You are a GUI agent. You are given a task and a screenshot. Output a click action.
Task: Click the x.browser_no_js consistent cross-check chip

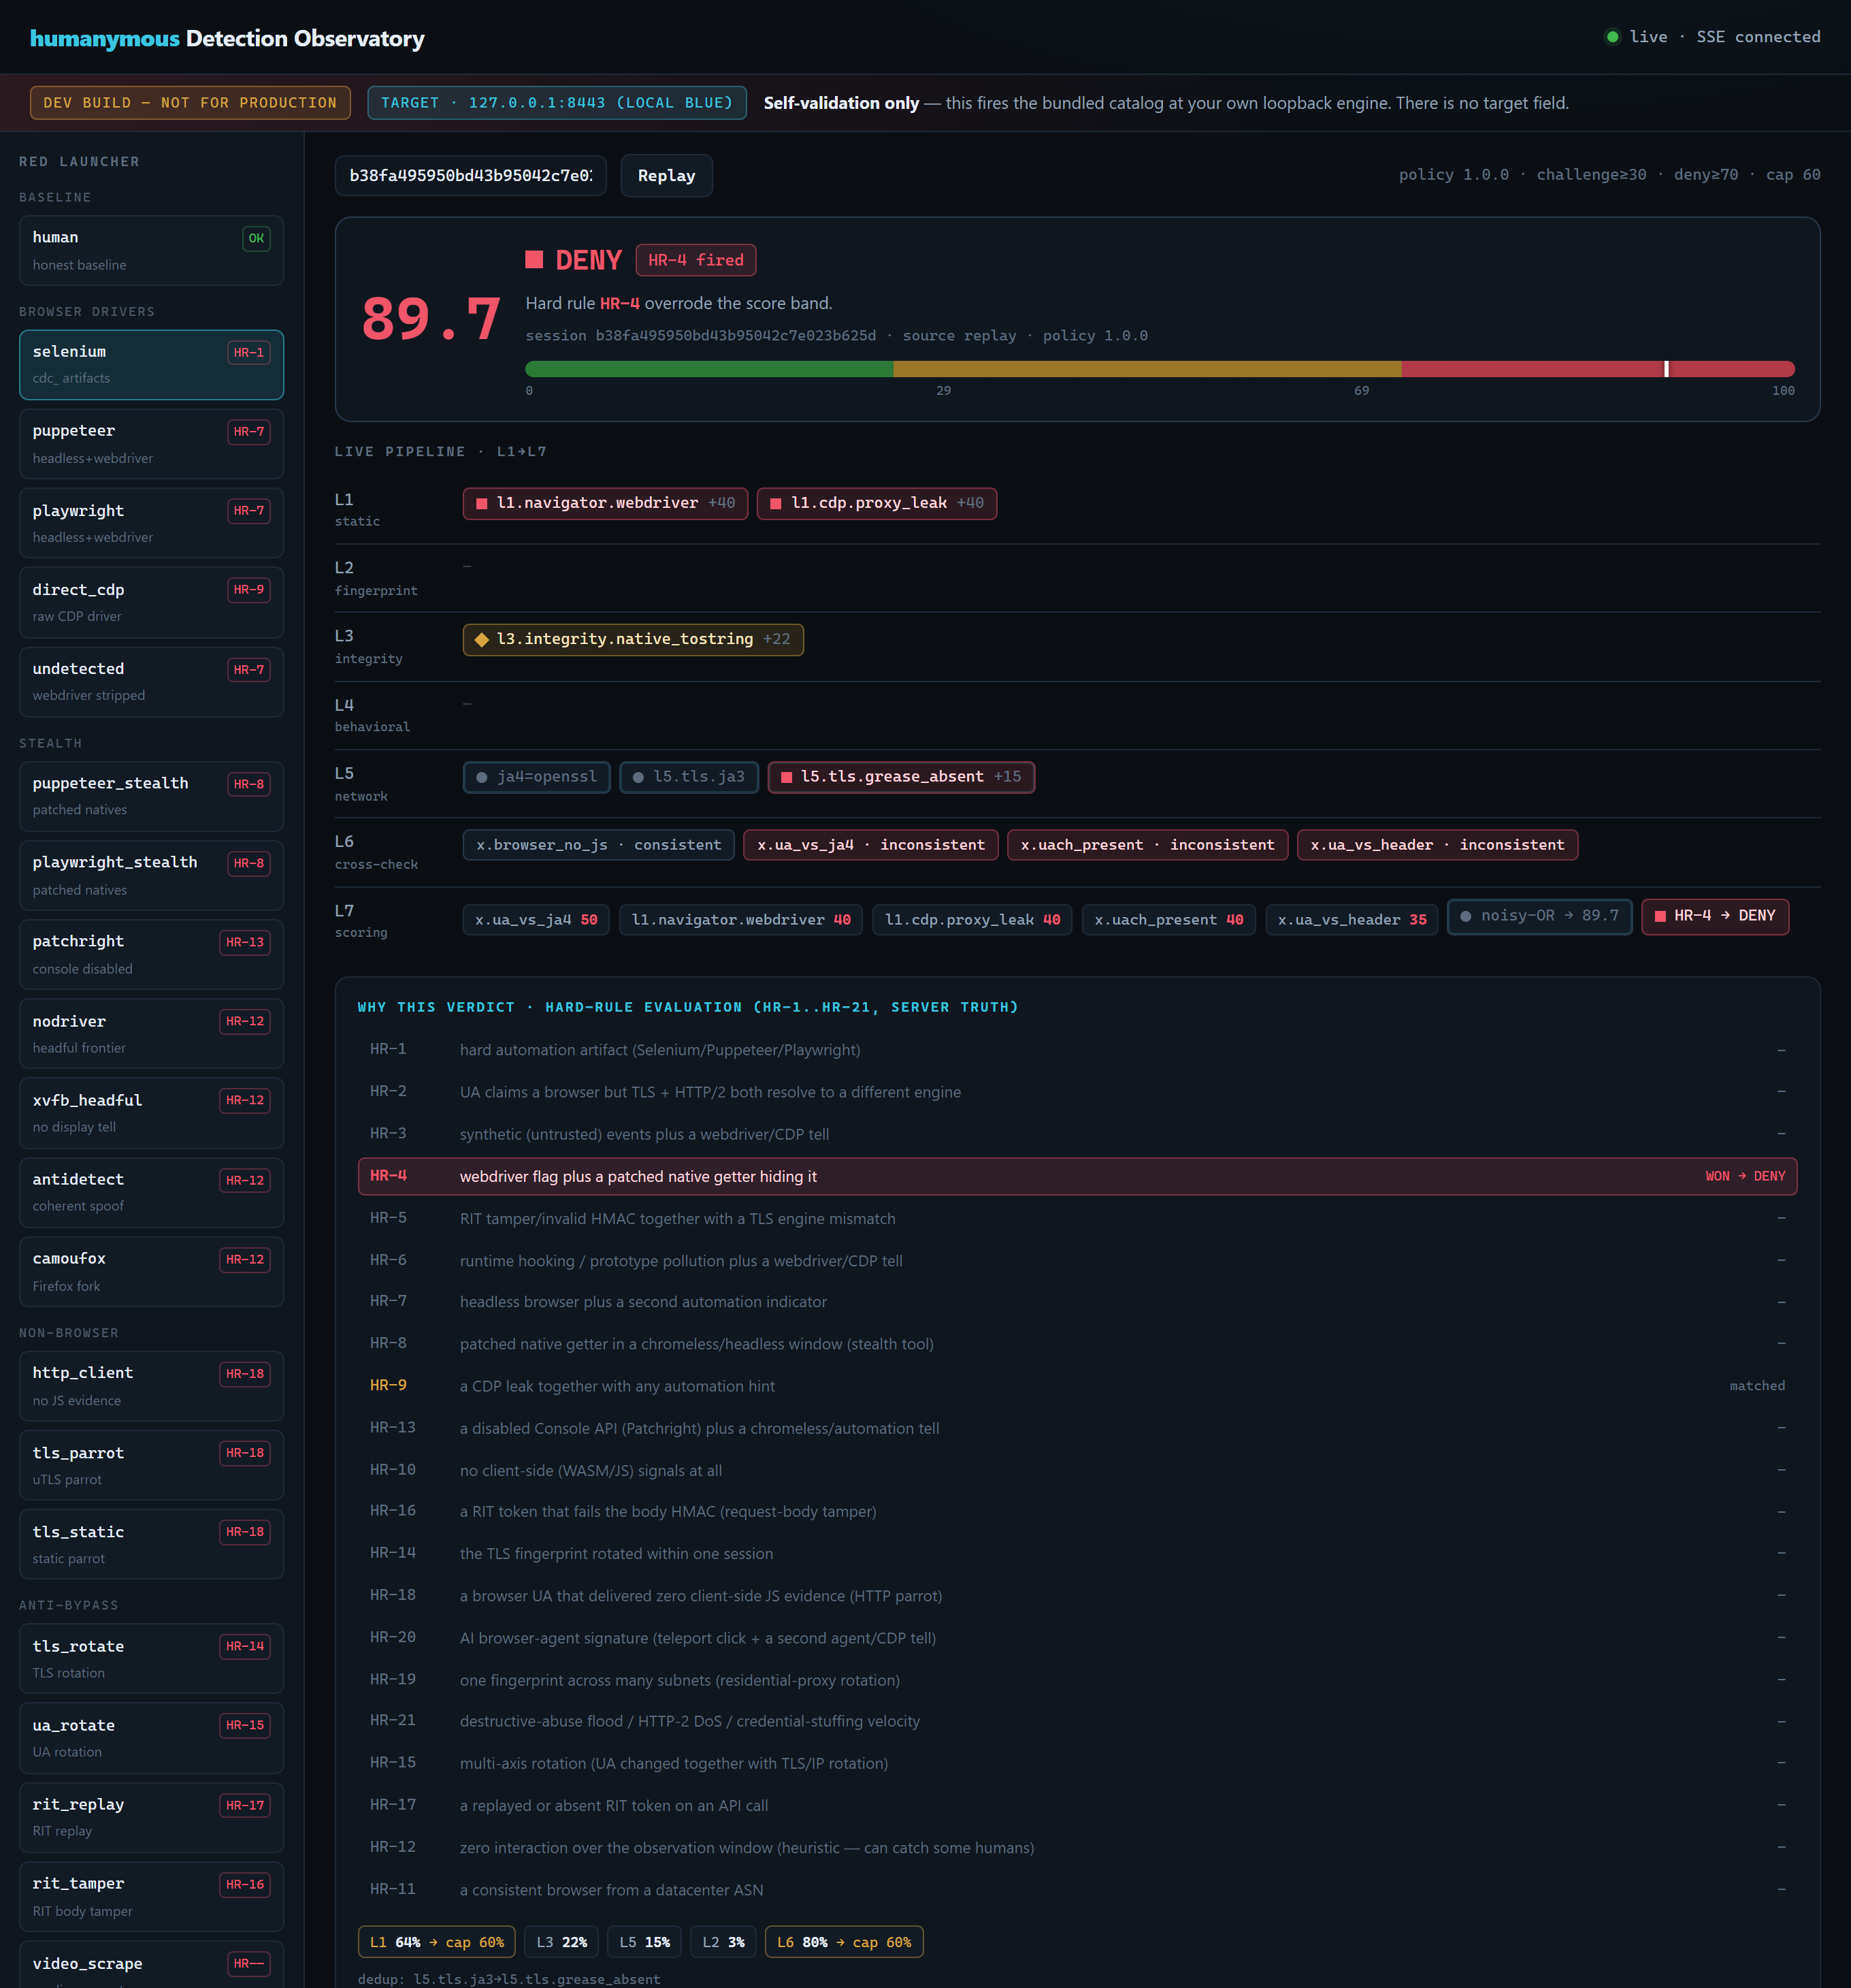tap(599, 845)
